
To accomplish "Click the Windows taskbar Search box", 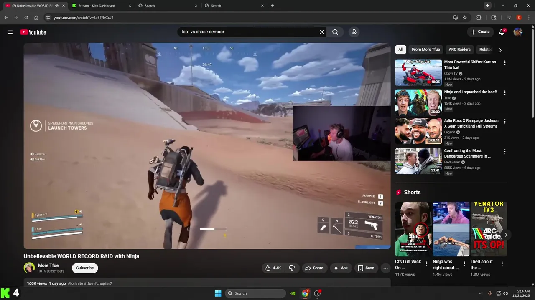I will coord(255,293).
